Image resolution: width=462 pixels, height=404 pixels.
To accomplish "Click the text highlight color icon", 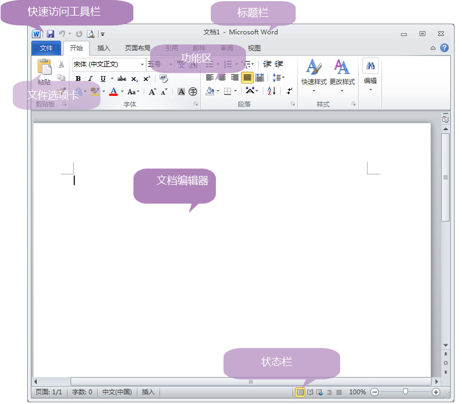I will (96, 91).
